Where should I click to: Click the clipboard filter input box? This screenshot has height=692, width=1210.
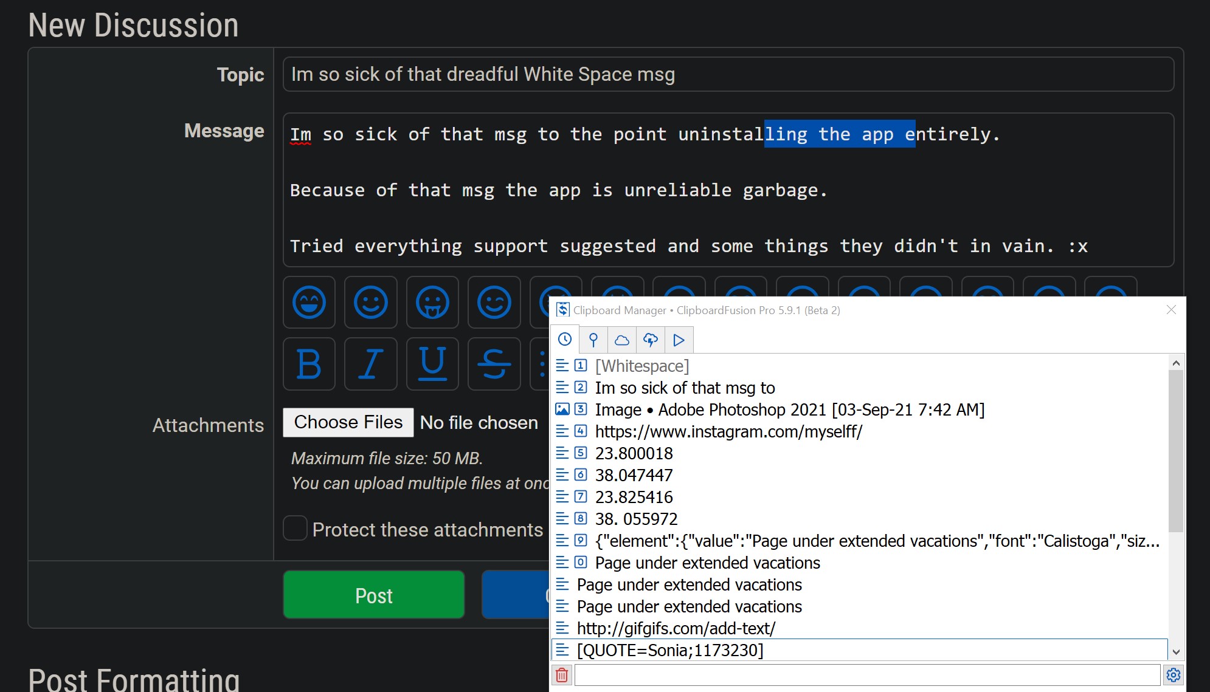(866, 675)
